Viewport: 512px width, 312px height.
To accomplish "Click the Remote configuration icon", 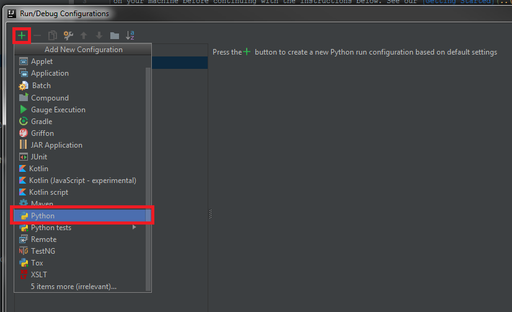I will tap(24, 239).
